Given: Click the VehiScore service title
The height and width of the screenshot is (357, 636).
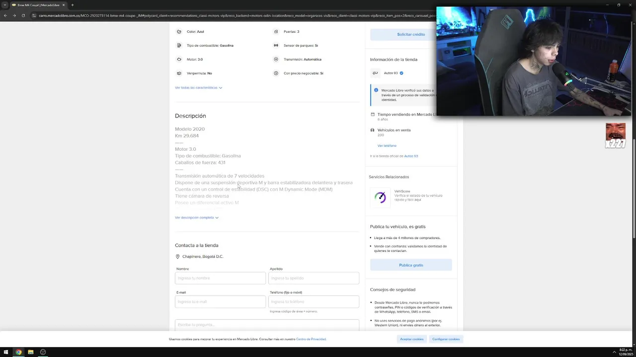Looking at the screenshot, I should (402, 191).
